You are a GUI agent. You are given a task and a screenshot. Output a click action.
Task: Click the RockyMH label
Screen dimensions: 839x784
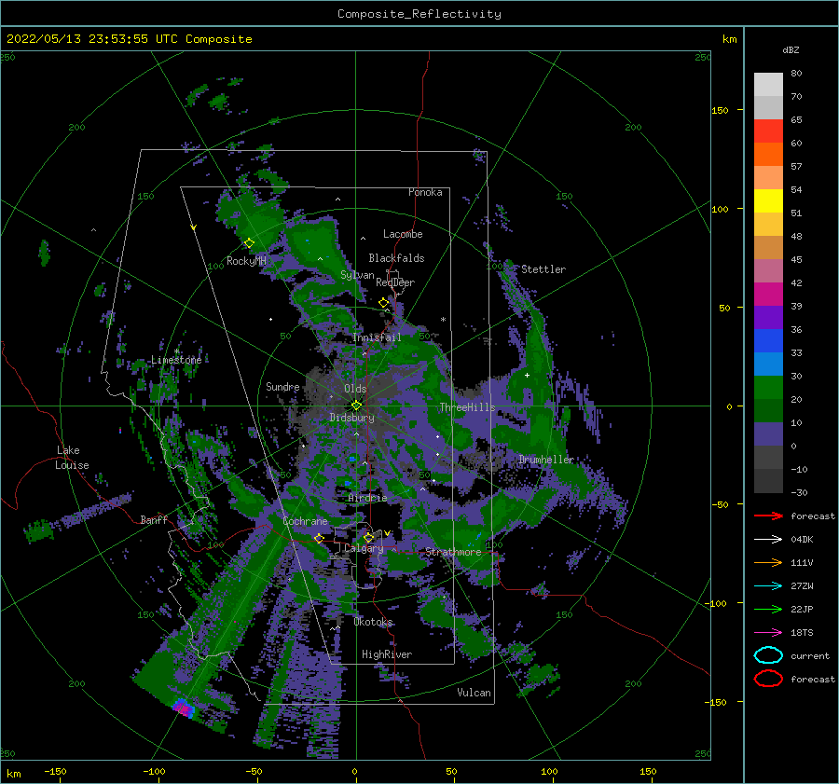[246, 261]
